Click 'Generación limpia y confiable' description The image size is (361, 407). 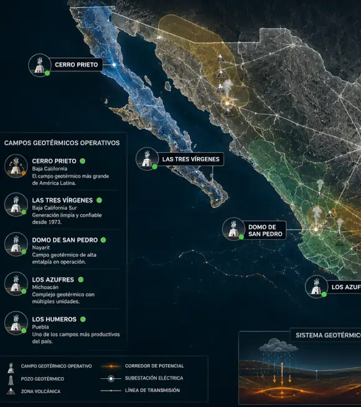[x=67, y=219]
